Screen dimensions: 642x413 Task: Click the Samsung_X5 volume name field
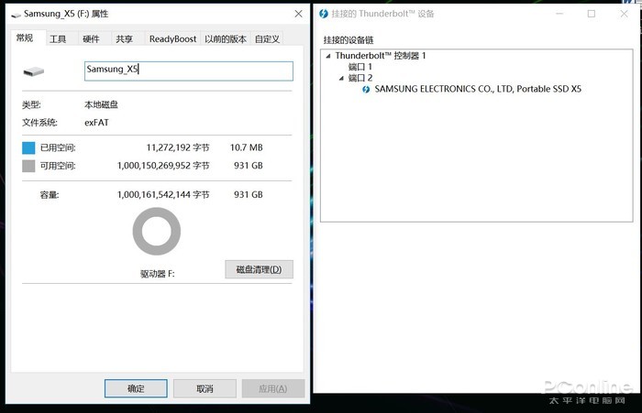point(189,71)
